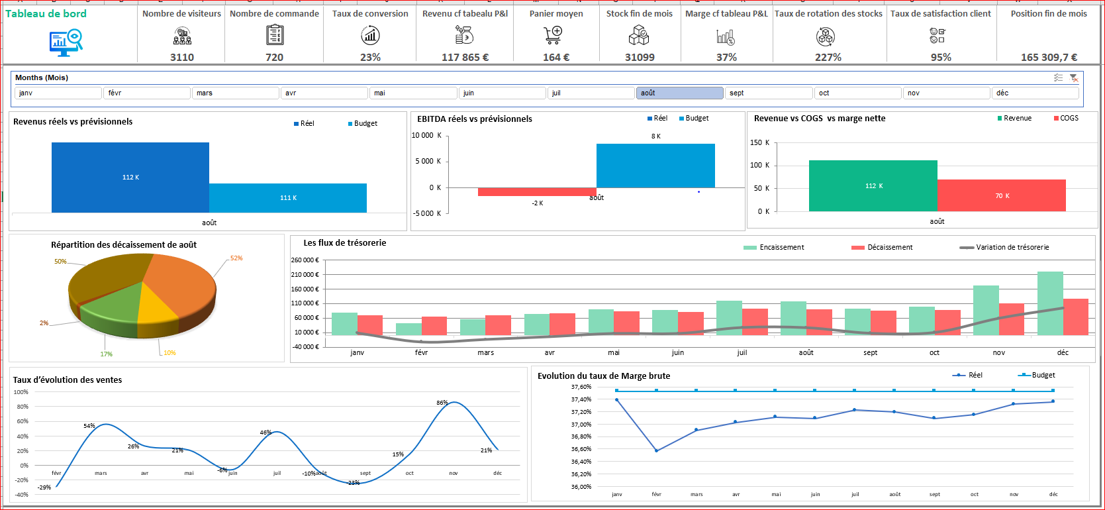Click the Nombre de commande clipboard icon
This screenshot has width=1105, height=510.
tap(275, 35)
